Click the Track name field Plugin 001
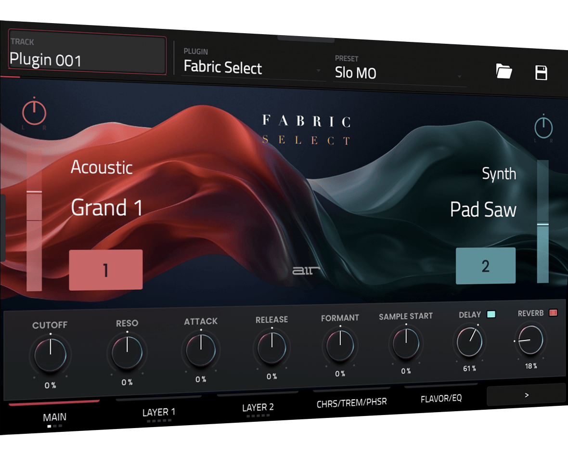 click(88, 56)
